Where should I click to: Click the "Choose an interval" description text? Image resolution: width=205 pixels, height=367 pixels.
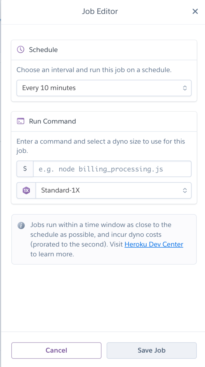pyautogui.click(x=94, y=70)
